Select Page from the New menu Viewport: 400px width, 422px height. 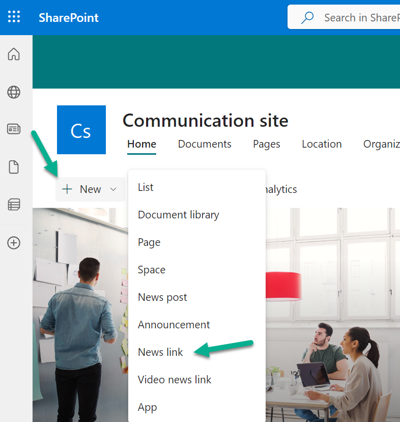pos(149,242)
